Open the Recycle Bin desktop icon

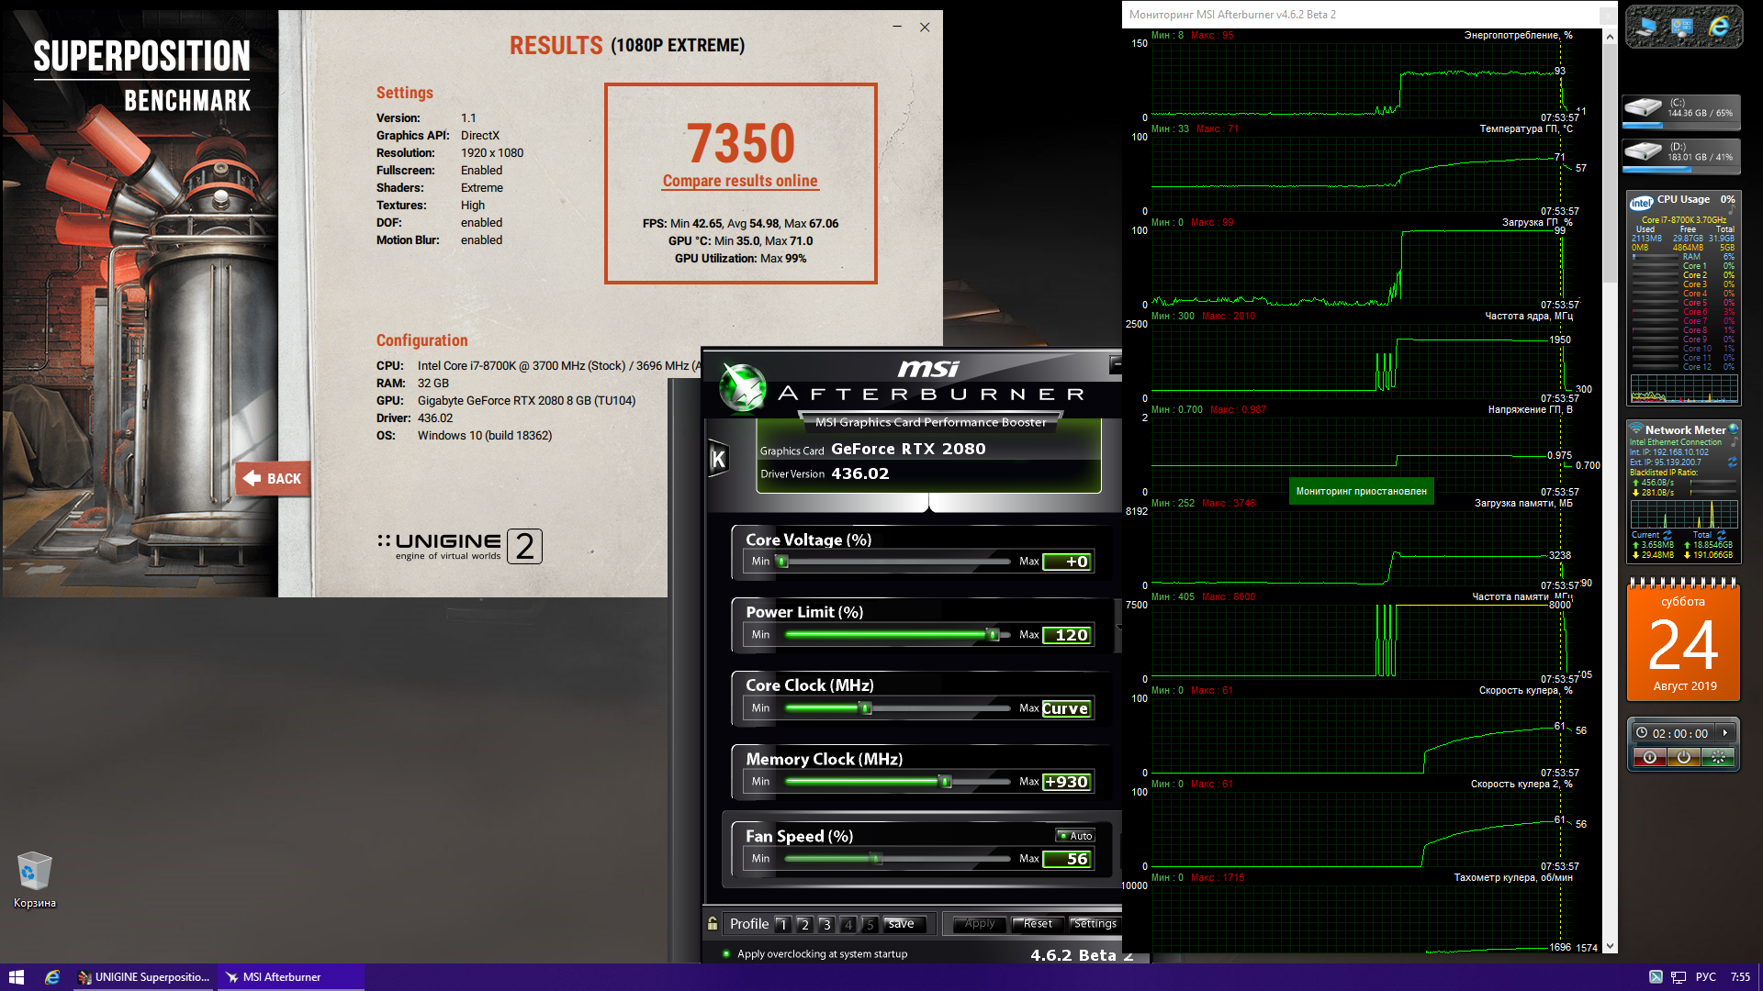pos(34,873)
